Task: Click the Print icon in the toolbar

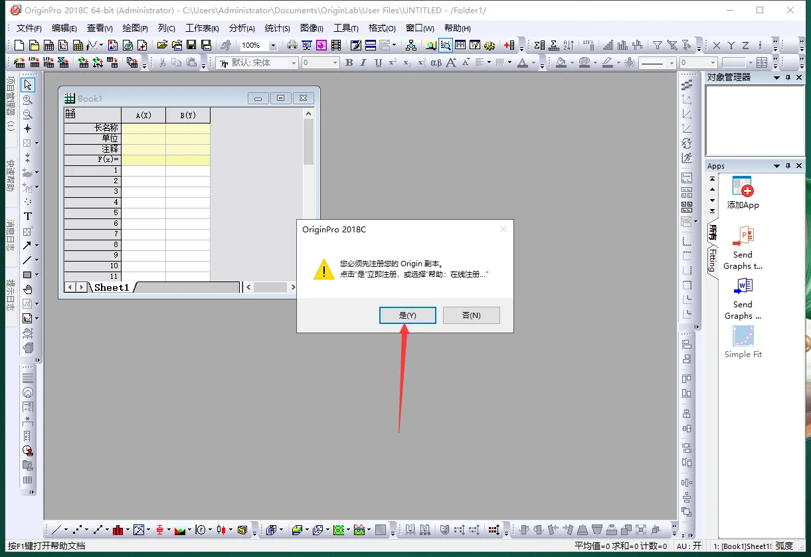Action: pos(292,45)
